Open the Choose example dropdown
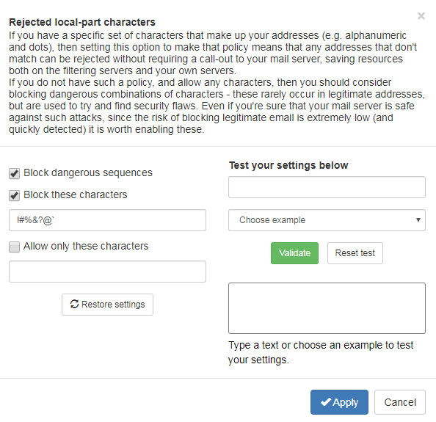Screen dimensions: 436x422 pyautogui.click(x=327, y=220)
